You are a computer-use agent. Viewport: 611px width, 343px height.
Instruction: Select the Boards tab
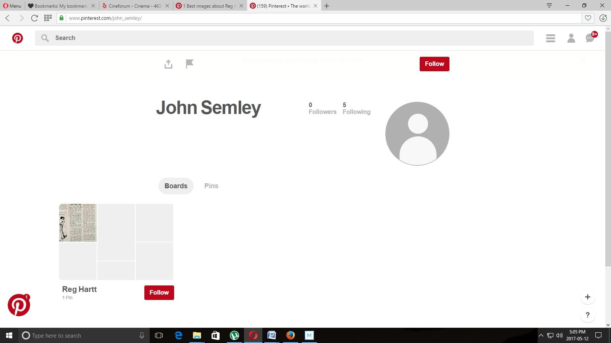coord(176,186)
